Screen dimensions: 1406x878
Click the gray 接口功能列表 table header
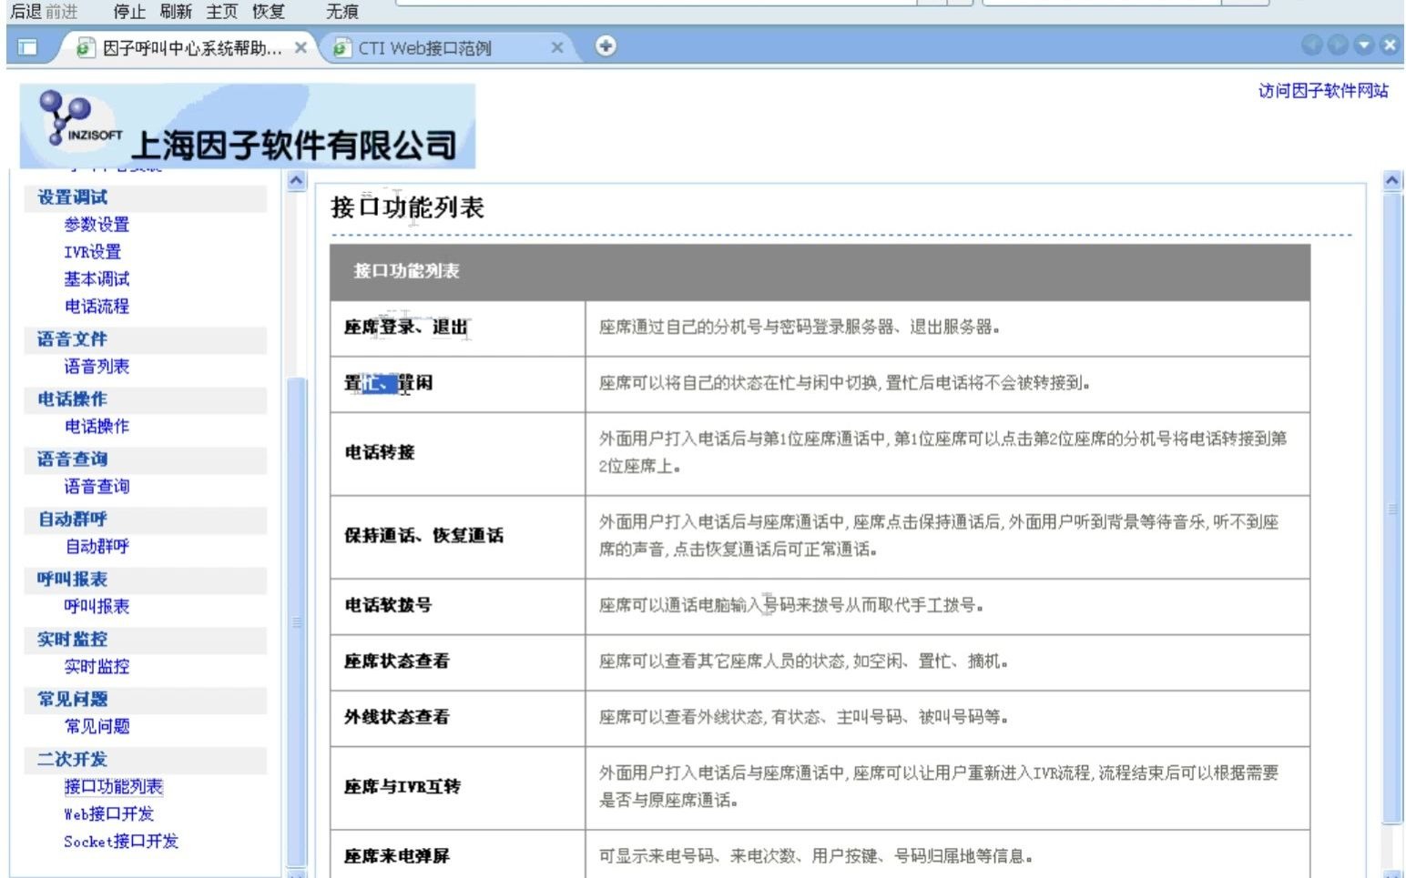pyautogui.click(x=820, y=271)
